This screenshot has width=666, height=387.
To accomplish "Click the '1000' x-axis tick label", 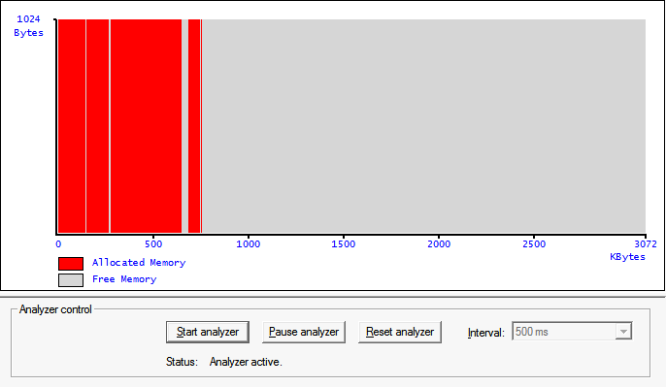I will [249, 244].
